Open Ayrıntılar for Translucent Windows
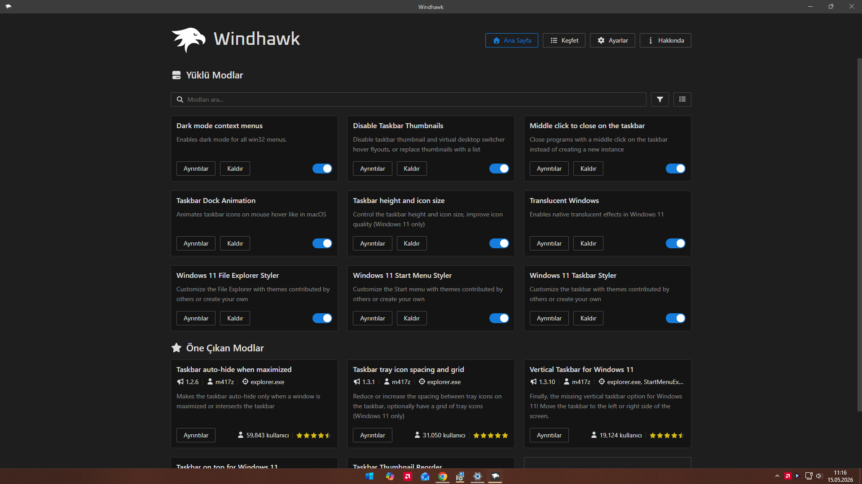Viewport: 862px width, 484px height. click(549, 243)
